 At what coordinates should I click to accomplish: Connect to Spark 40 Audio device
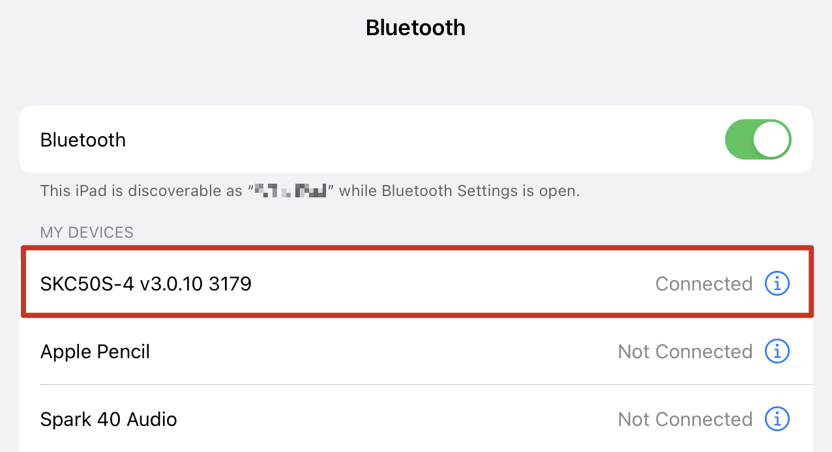tap(261, 419)
